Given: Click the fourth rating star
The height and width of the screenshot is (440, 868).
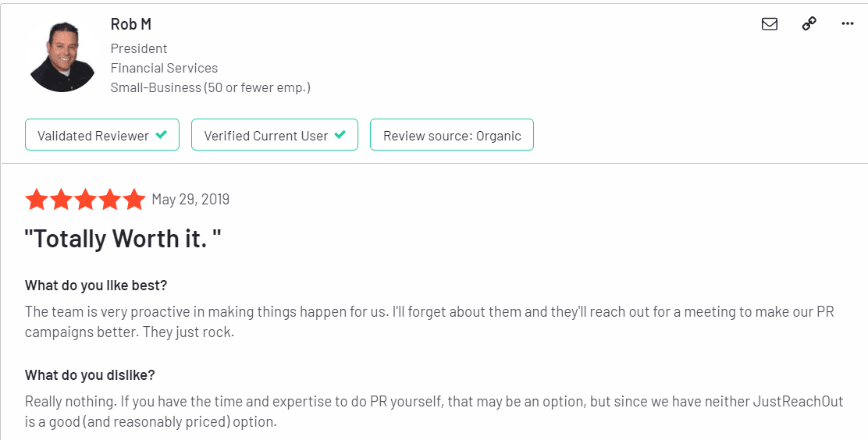Looking at the screenshot, I should (109, 200).
